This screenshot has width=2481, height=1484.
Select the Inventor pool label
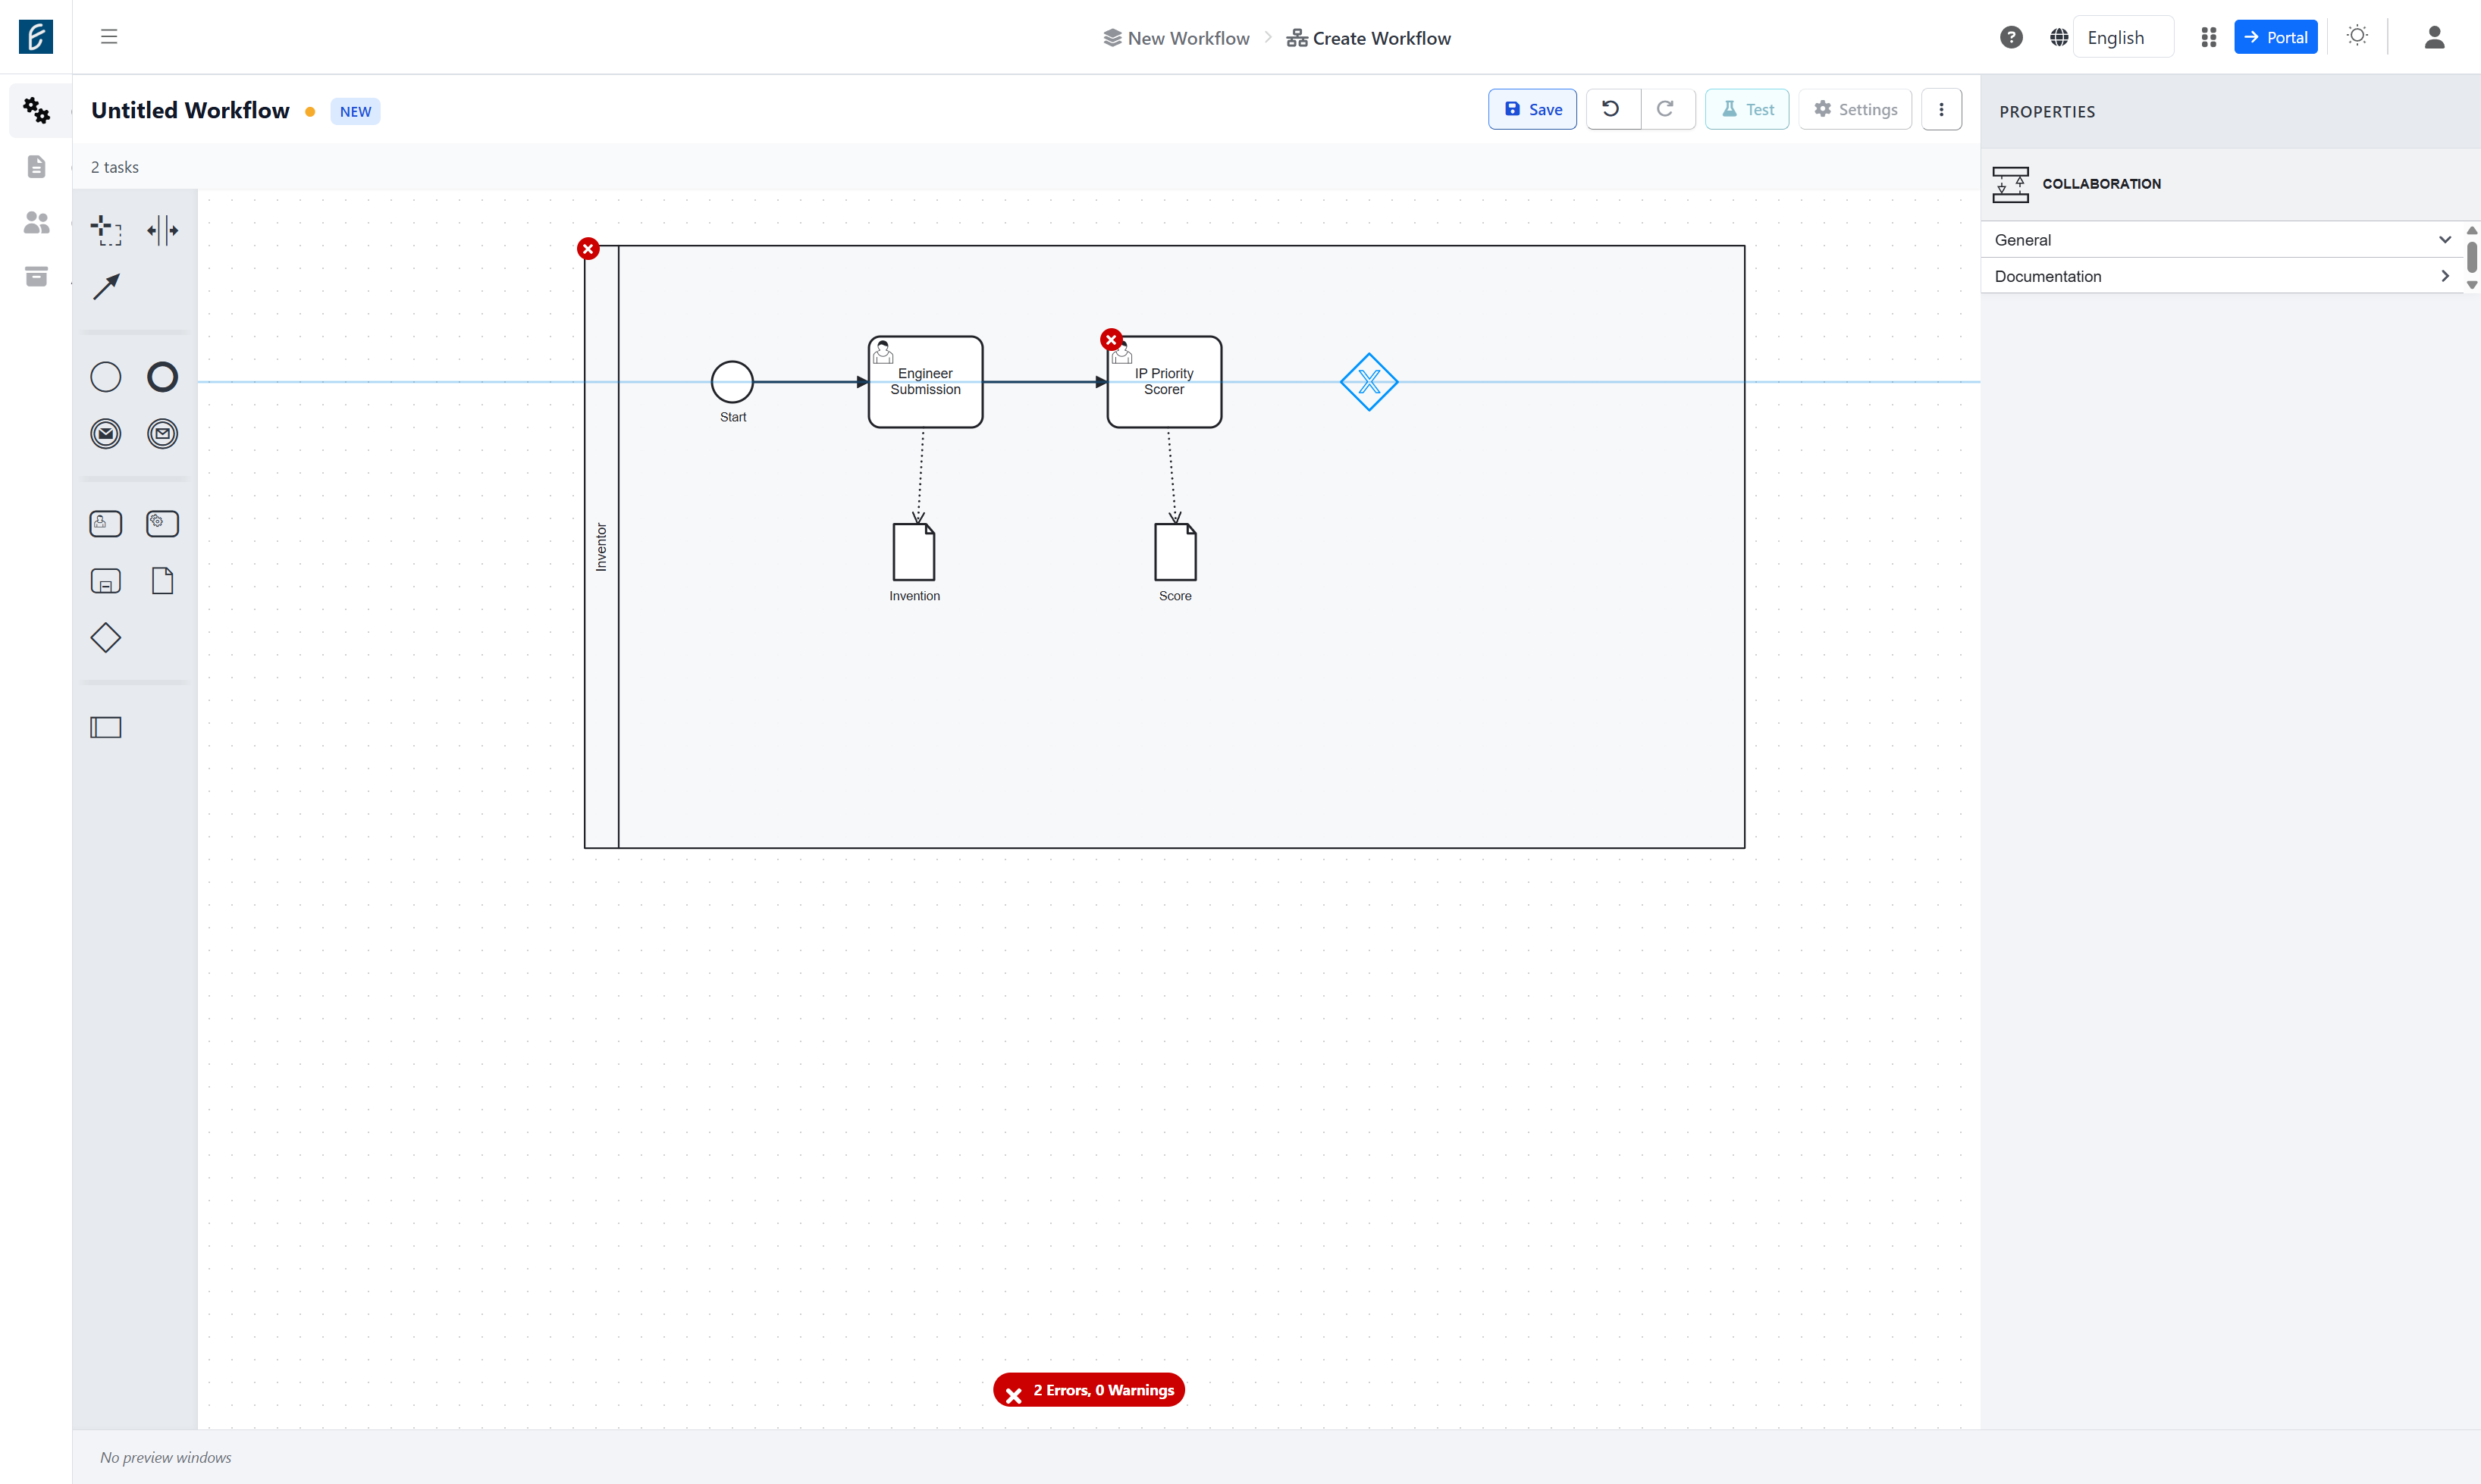(x=601, y=547)
